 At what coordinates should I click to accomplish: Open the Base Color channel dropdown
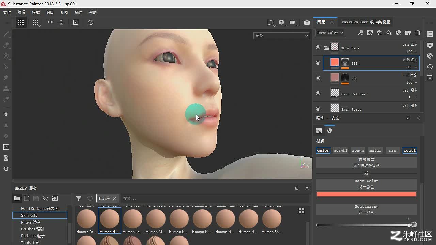click(x=330, y=33)
